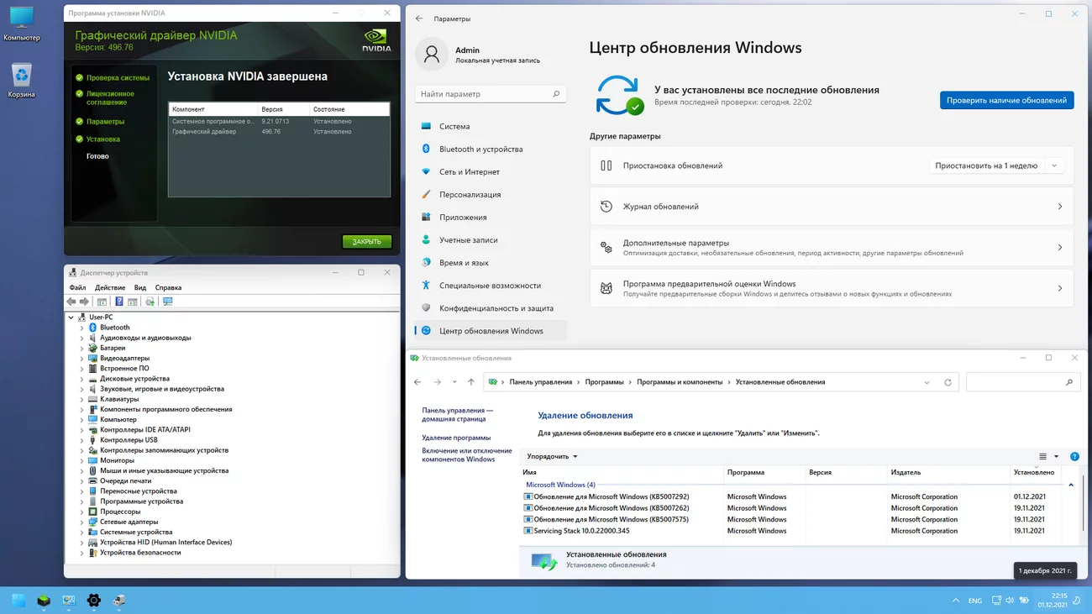Open Журнал обновлений

[x=832, y=207]
